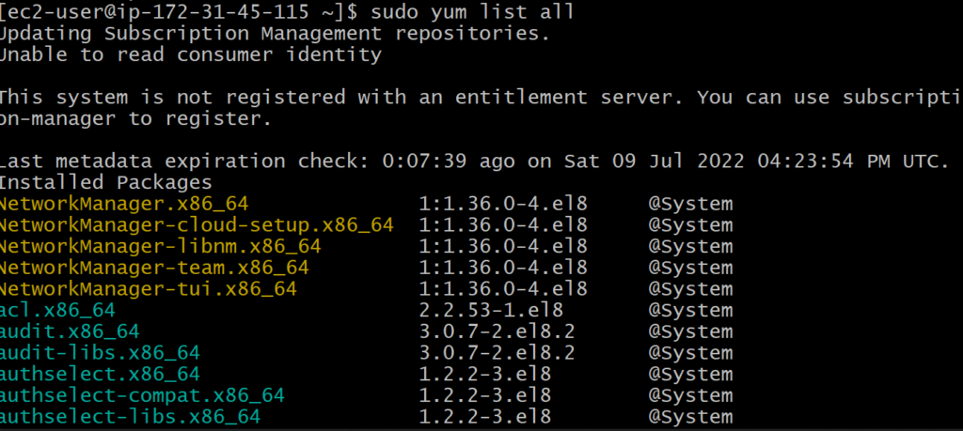
Task: Click @System in the audit-libs row
Action: (x=689, y=353)
